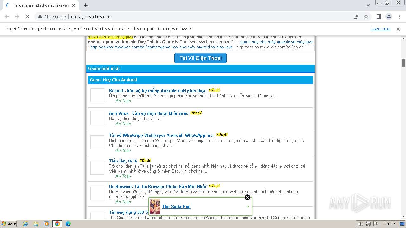
Task: Open File Explorer from taskbar
Action: [x=36, y=224]
